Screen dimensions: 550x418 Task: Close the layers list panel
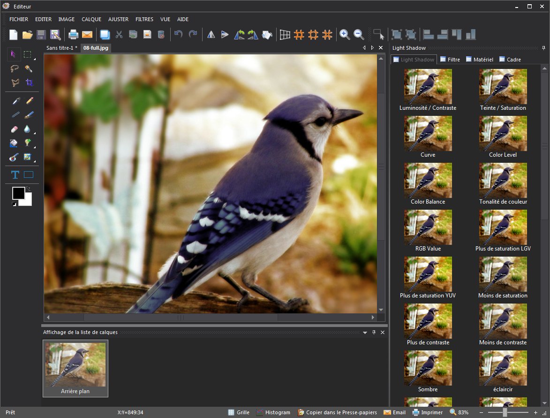(x=383, y=332)
